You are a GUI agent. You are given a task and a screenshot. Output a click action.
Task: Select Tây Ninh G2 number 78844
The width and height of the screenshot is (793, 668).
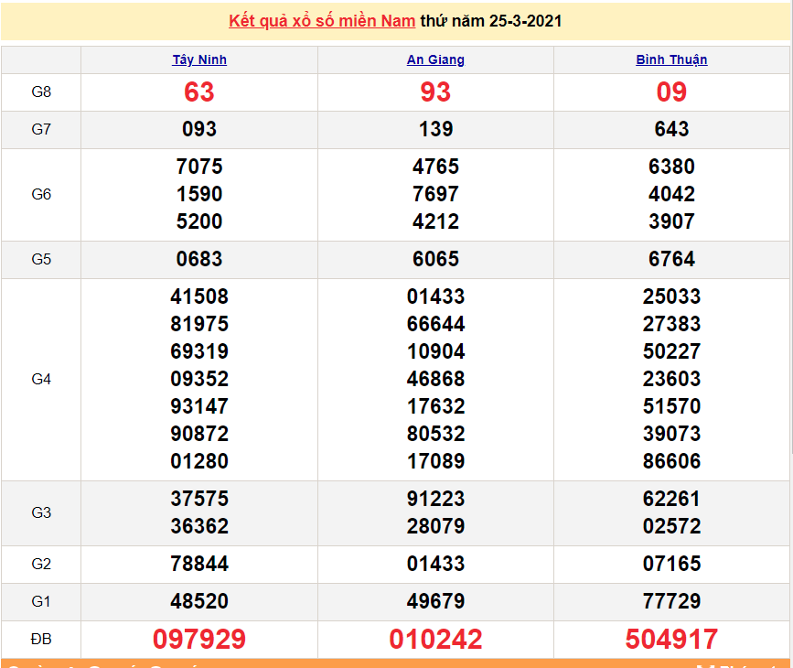point(199,564)
